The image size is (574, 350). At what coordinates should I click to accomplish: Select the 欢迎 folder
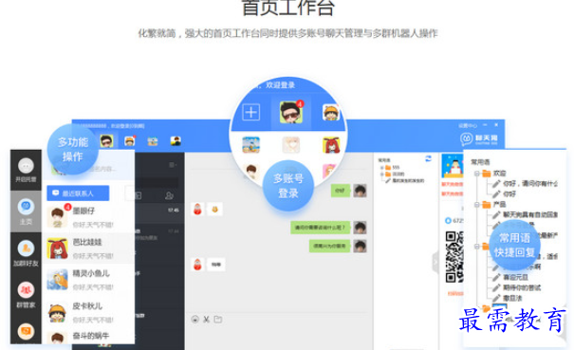click(x=494, y=174)
